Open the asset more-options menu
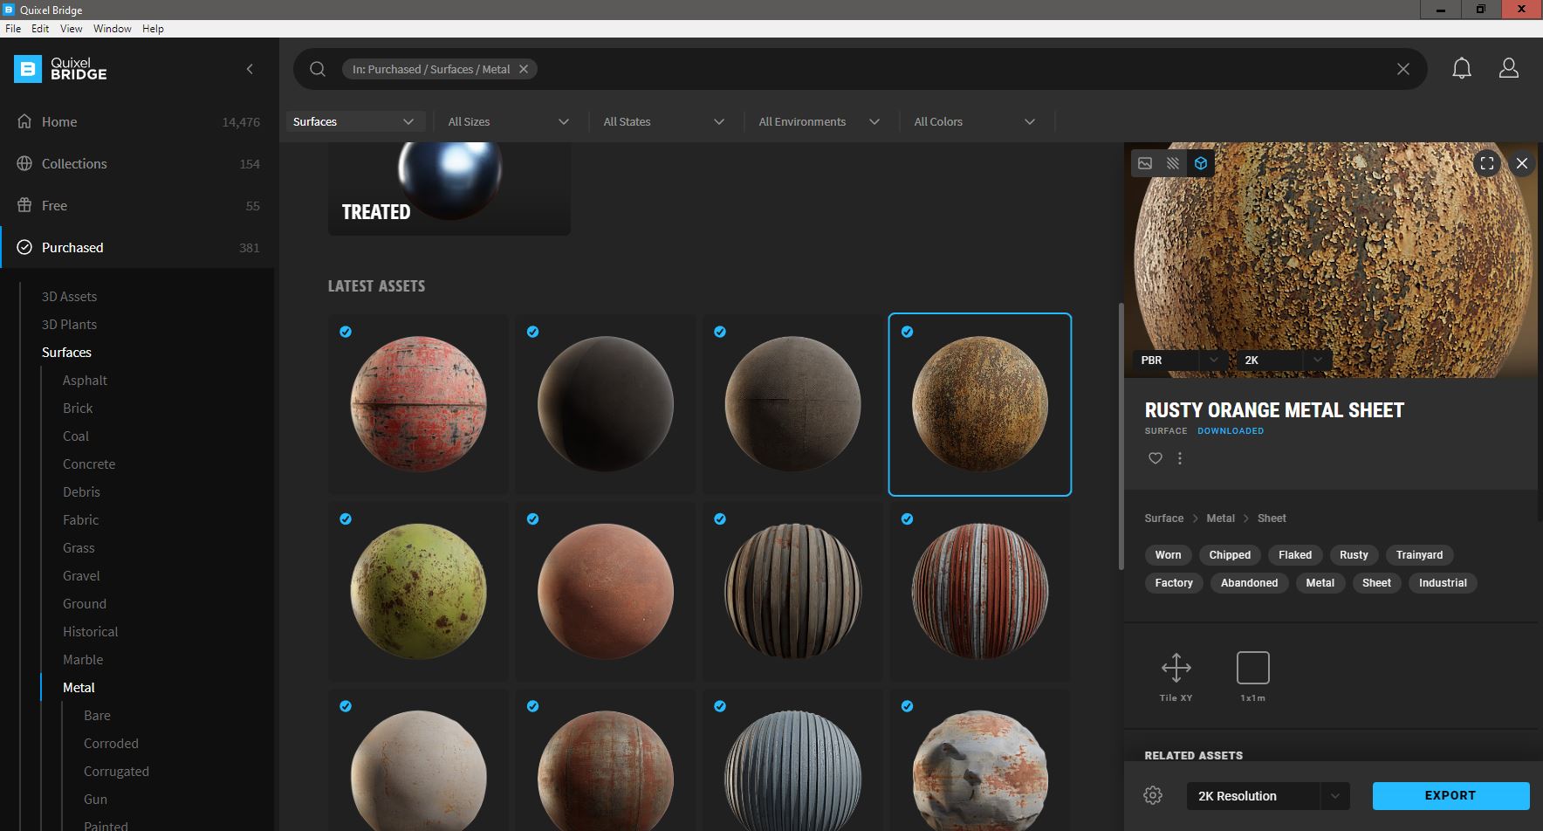This screenshot has height=831, width=1543. tap(1179, 458)
